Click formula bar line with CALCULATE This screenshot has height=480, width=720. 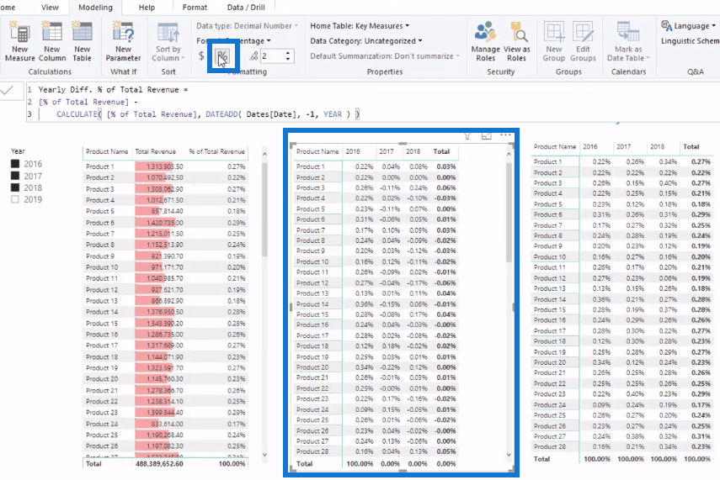click(x=208, y=114)
